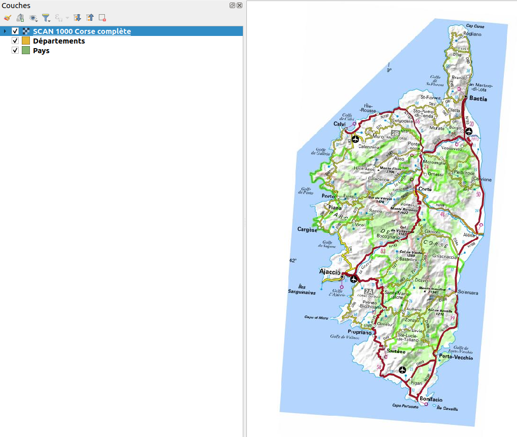517x437 pixels.
Task: Click the Bastia label on the map
Action: coord(478,99)
